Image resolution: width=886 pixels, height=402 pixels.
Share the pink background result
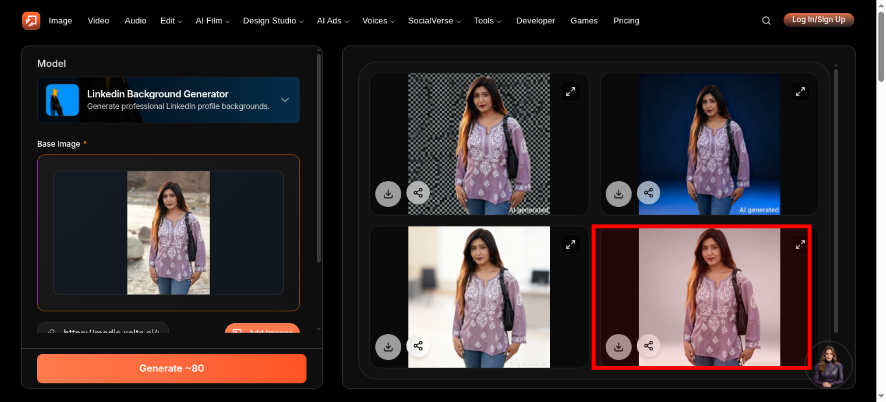(x=649, y=346)
